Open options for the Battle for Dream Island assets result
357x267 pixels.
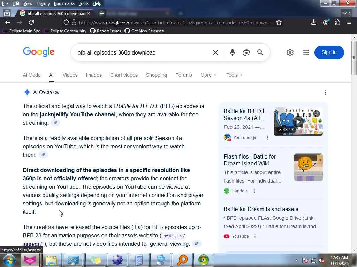coord(255,236)
